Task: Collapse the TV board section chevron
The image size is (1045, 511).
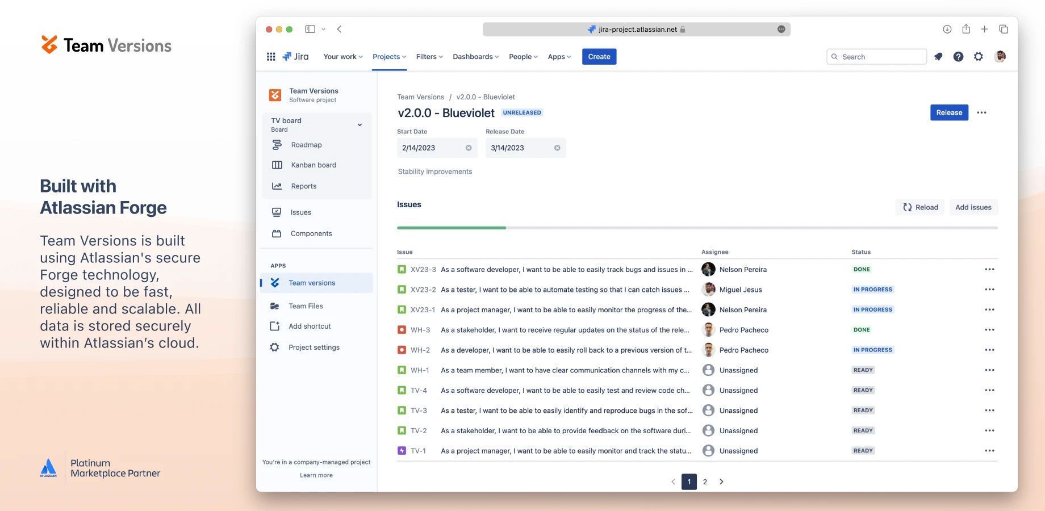Action: (360, 125)
